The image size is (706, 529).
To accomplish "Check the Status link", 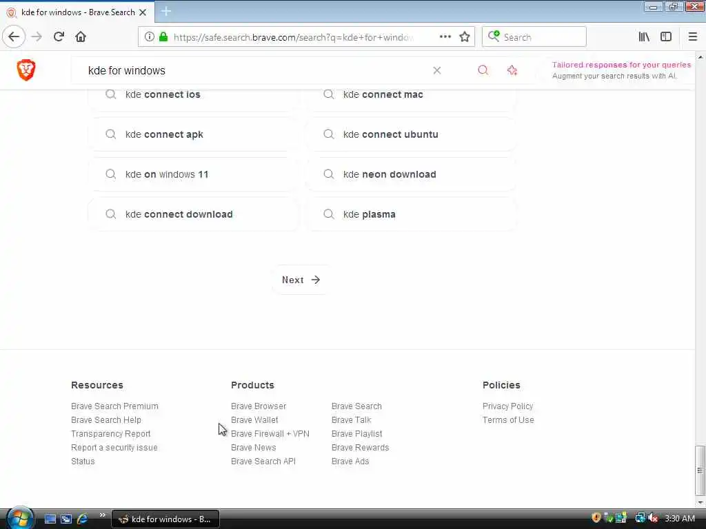I will (x=83, y=461).
